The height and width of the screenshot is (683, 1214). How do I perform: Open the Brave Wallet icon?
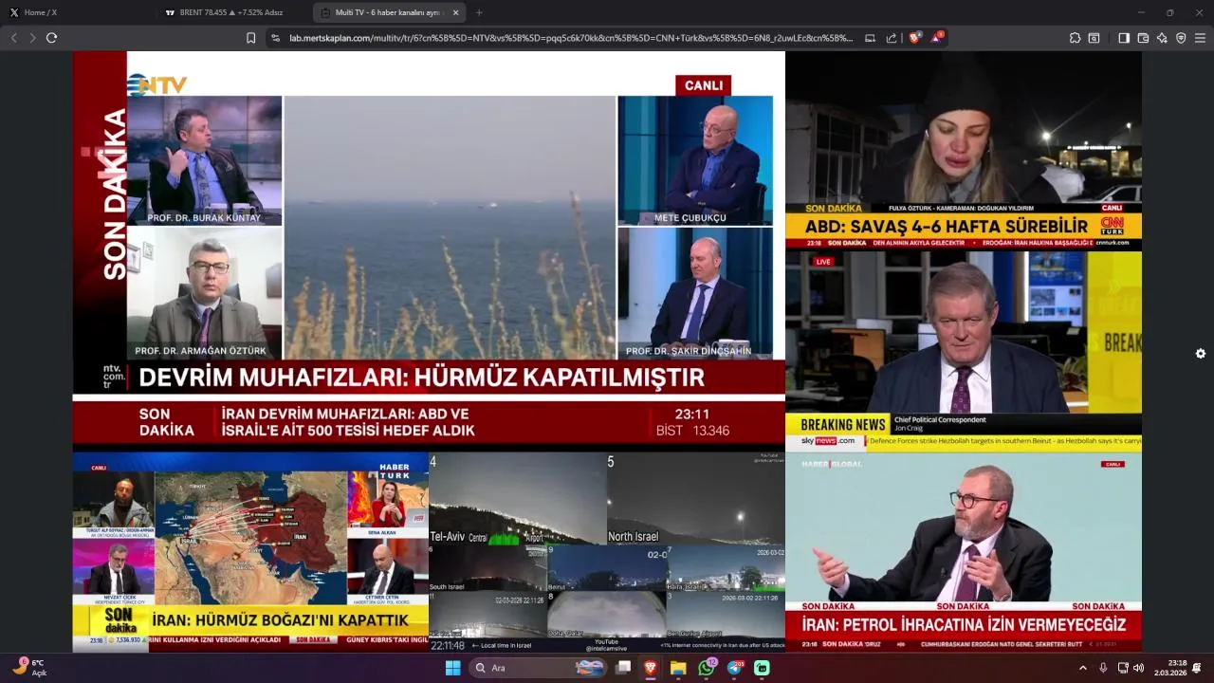(x=1143, y=38)
